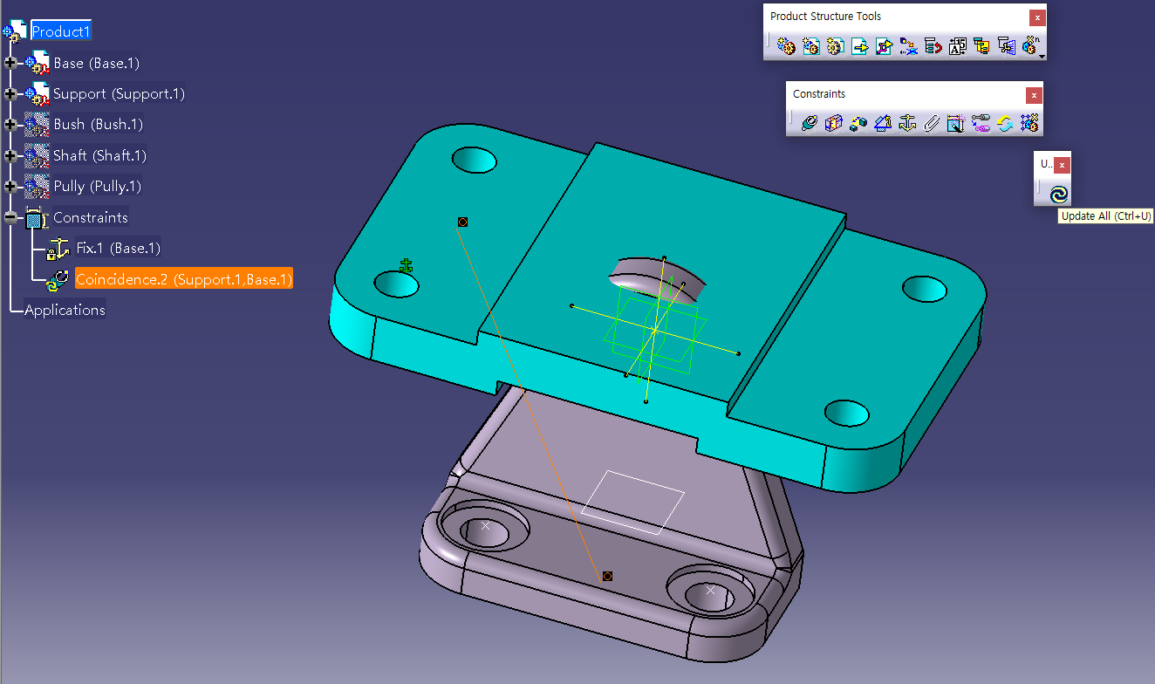The height and width of the screenshot is (684, 1155).
Task: Click the New Component icon in Product Structure Tools
Action: [x=786, y=47]
